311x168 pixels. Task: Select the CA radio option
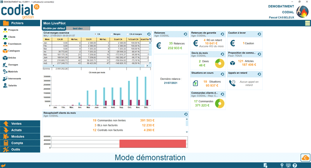(x=96, y=34)
